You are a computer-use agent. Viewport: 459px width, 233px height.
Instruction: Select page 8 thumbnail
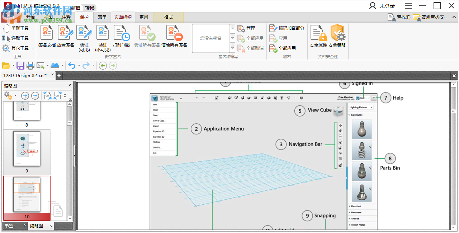[27, 110]
